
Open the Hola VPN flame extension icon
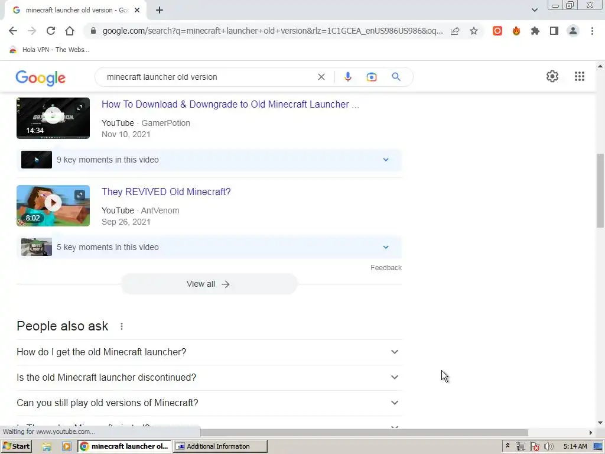(x=516, y=31)
